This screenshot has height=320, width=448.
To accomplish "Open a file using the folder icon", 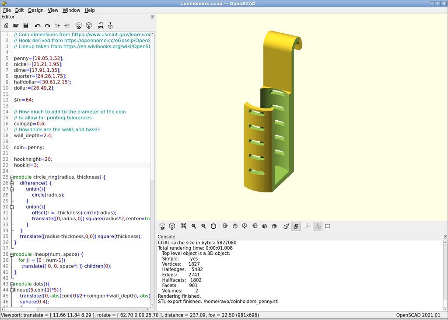I will [16, 26].
